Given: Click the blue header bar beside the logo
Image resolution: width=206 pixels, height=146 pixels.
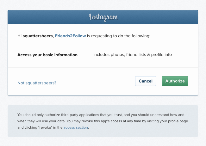Looking at the screenshot, I should (x=47, y=17).
